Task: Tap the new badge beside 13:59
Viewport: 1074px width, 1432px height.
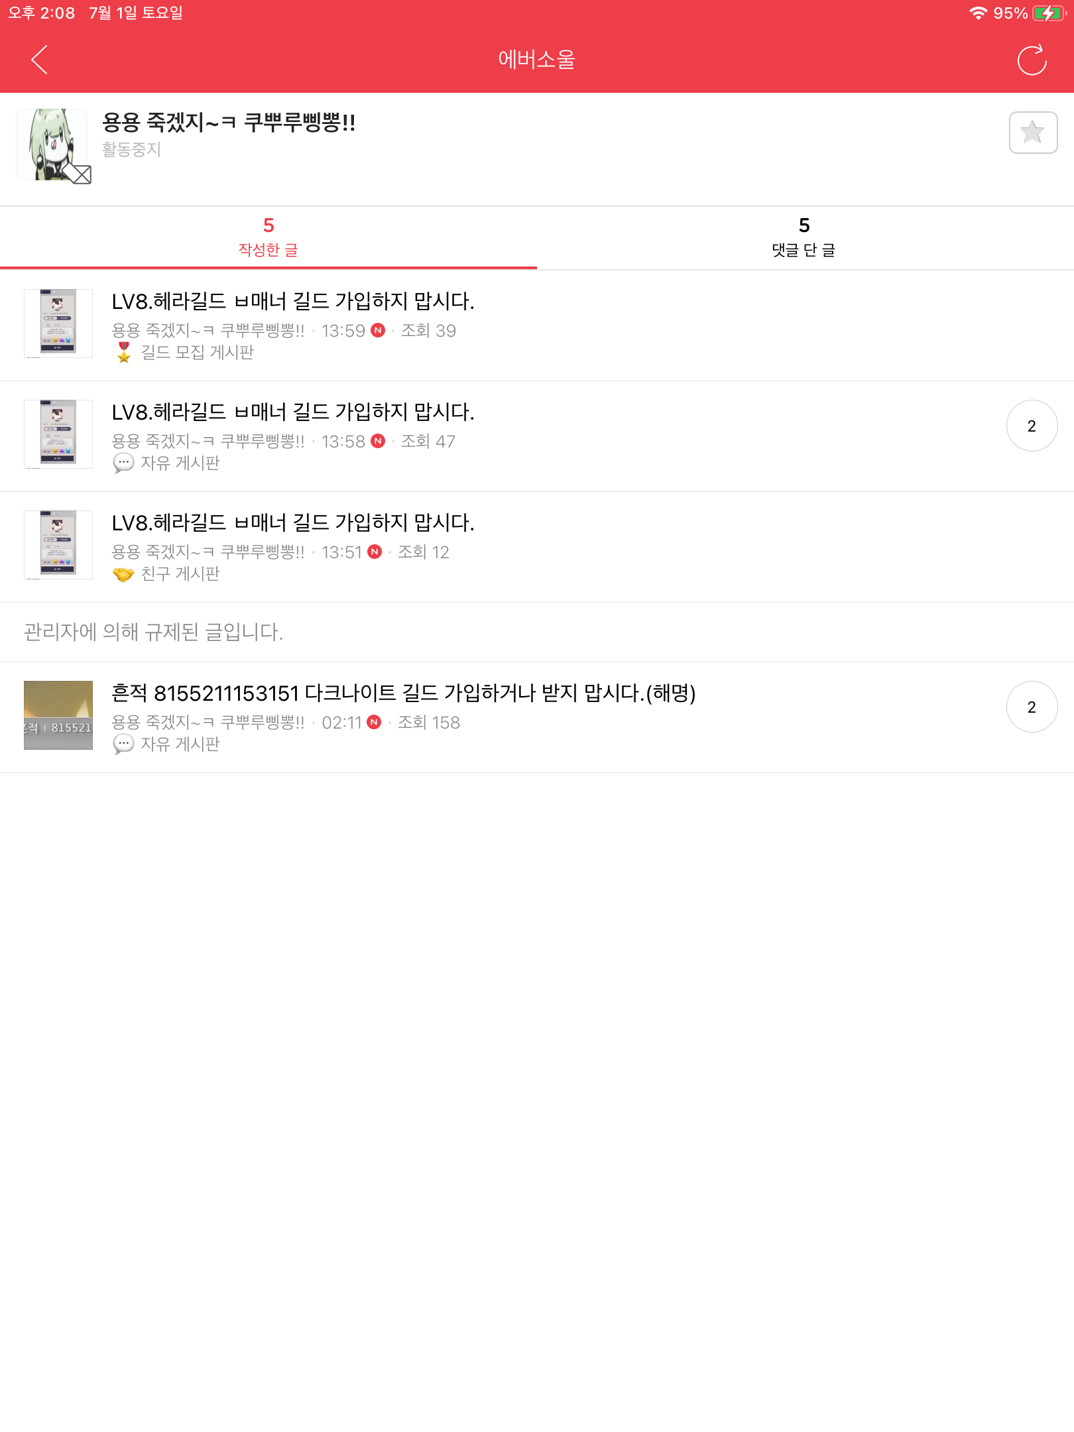Action: [378, 330]
